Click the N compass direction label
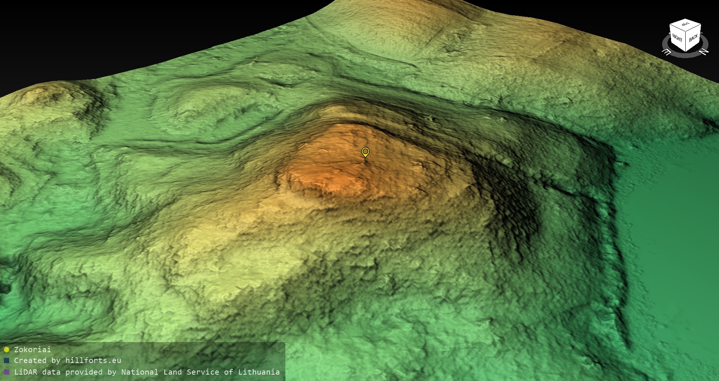 [704, 51]
